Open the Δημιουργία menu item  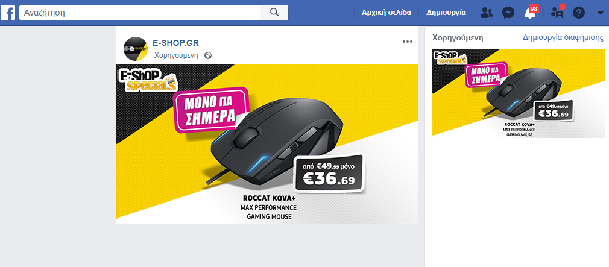coord(446,13)
